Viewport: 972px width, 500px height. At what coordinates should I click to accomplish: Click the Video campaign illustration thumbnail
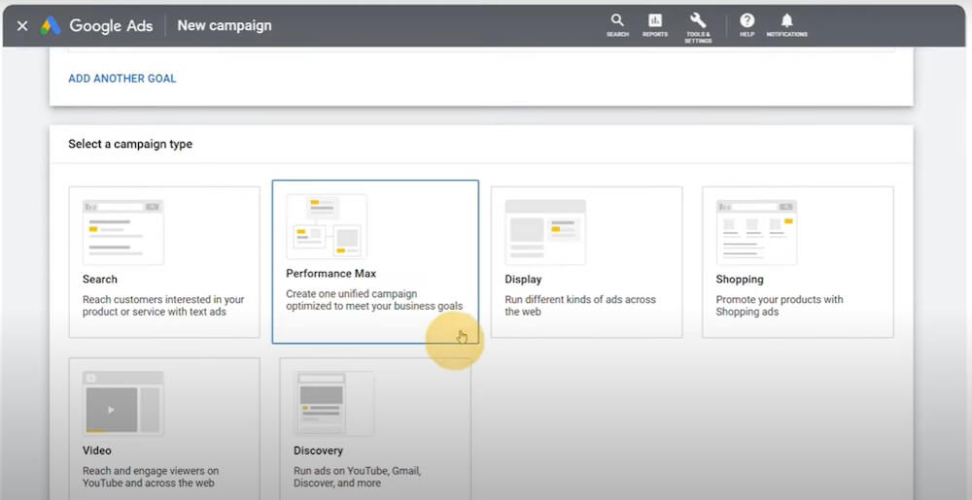pos(122,404)
